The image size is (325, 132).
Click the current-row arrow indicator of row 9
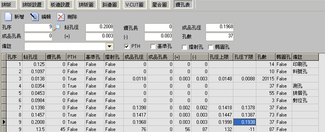click(4, 122)
